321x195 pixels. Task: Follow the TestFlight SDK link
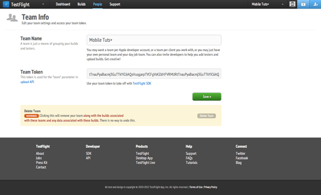point(142,83)
